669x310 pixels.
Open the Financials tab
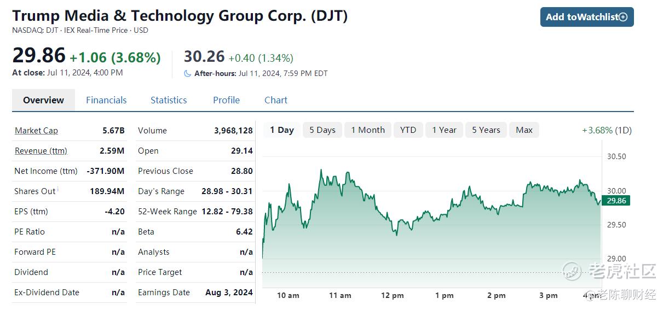[x=106, y=100]
